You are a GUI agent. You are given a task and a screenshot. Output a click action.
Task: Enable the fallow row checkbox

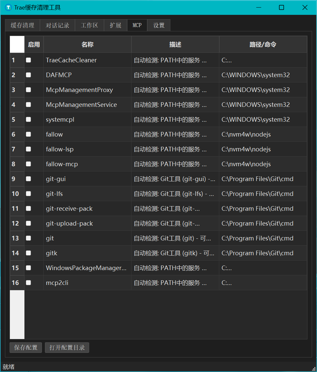coord(29,134)
